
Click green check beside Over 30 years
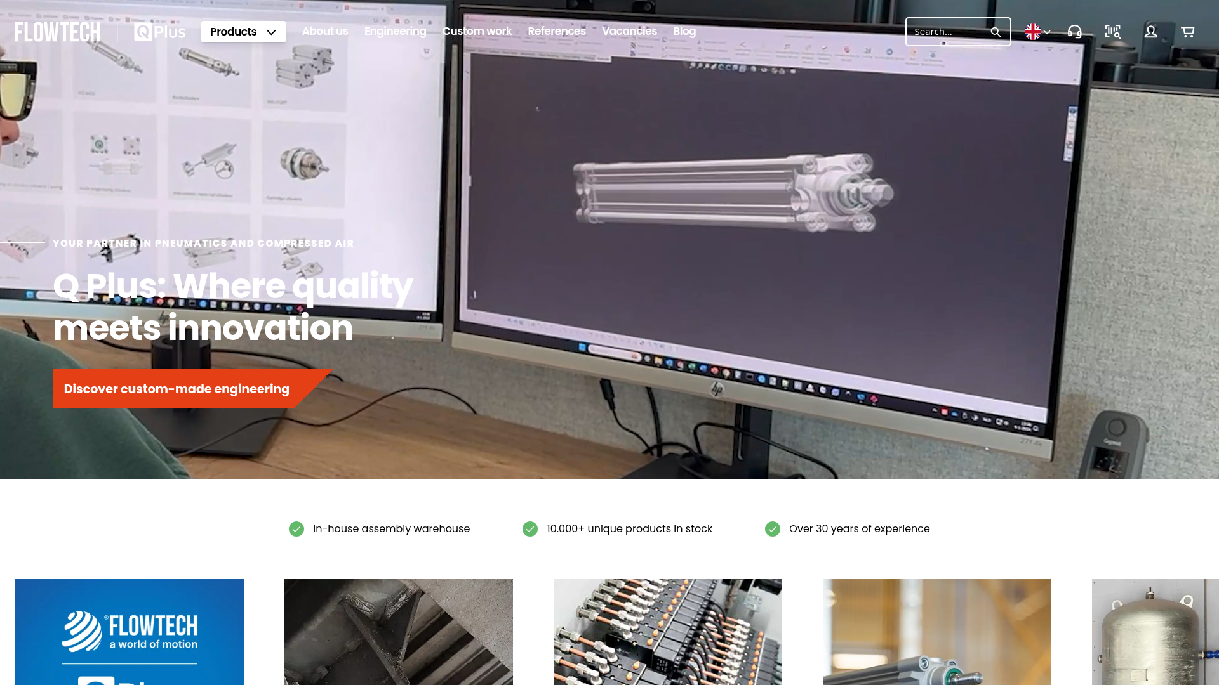click(x=773, y=529)
